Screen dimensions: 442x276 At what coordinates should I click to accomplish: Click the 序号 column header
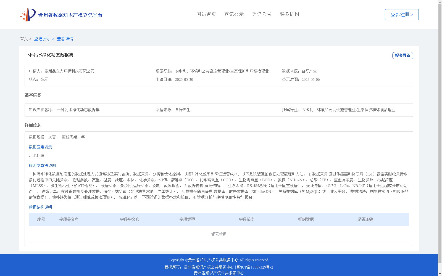click(41, 219)
